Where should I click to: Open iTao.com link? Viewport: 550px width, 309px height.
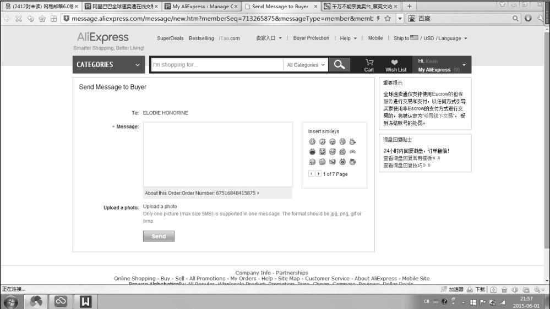pos(230,38)
